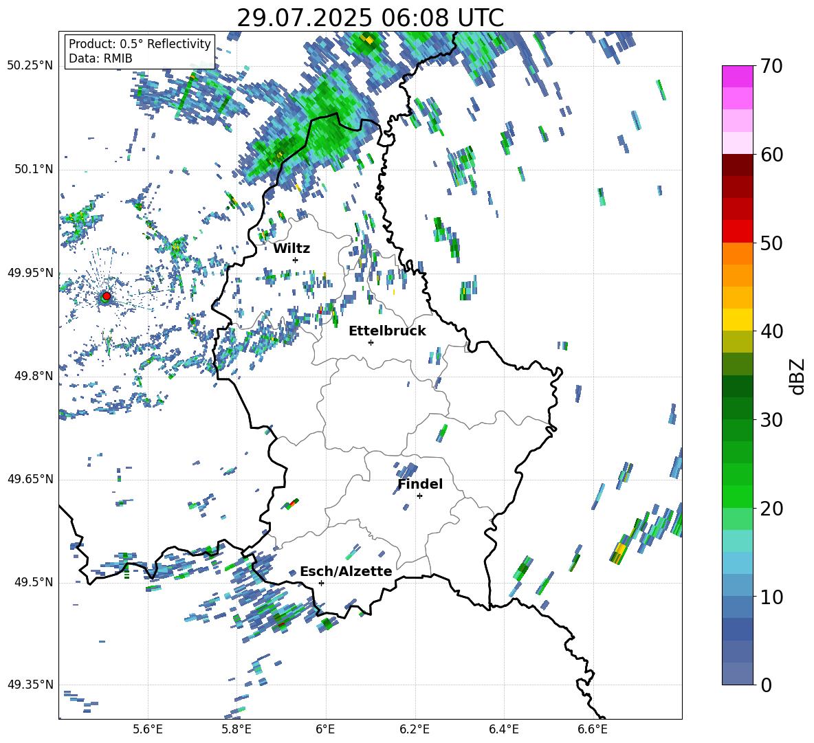Click the 50.1°N latitude label

(33, 169)
